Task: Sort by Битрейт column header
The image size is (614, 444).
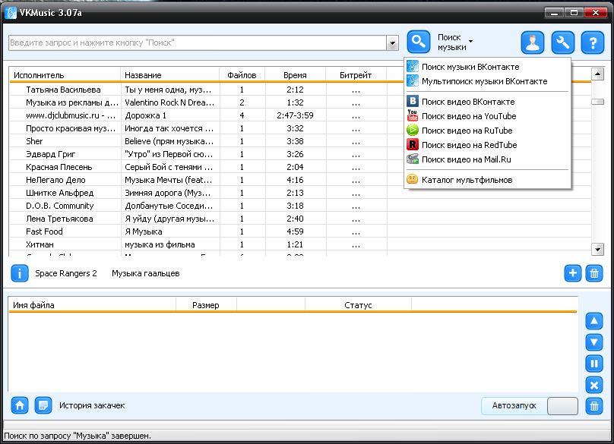Action: click(x=356, y=74)
